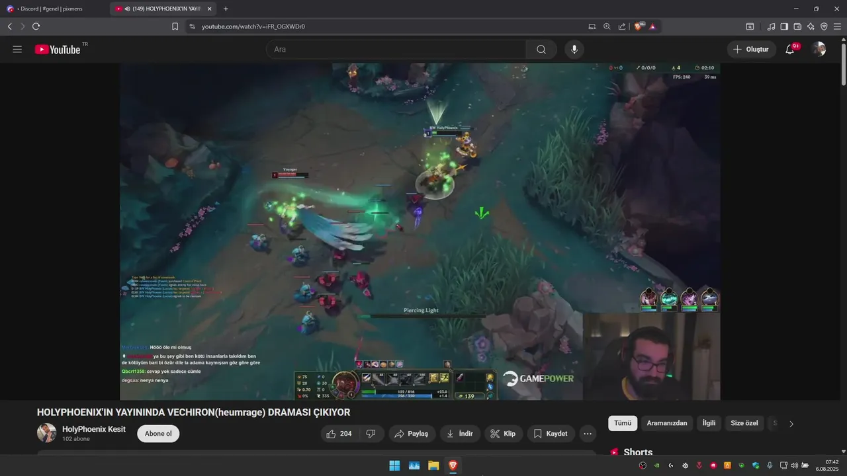Click the Oluştur create button
Screen dimensions: 847x476
click(751, 50)
